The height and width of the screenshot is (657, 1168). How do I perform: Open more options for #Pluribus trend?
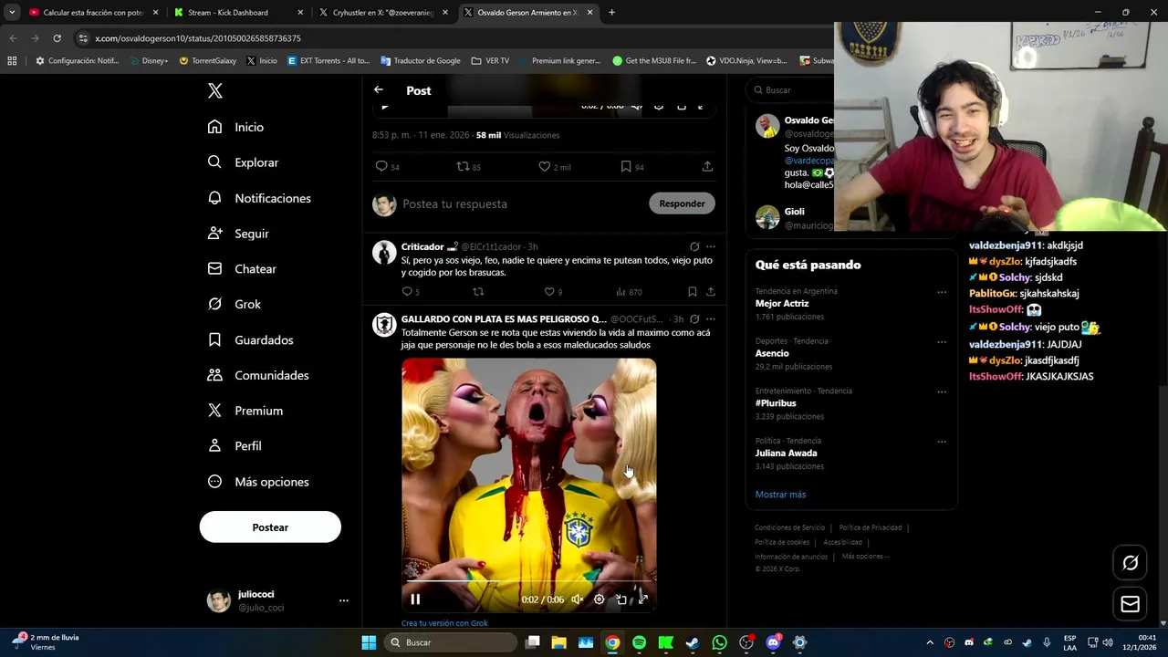tap(942, 391)
